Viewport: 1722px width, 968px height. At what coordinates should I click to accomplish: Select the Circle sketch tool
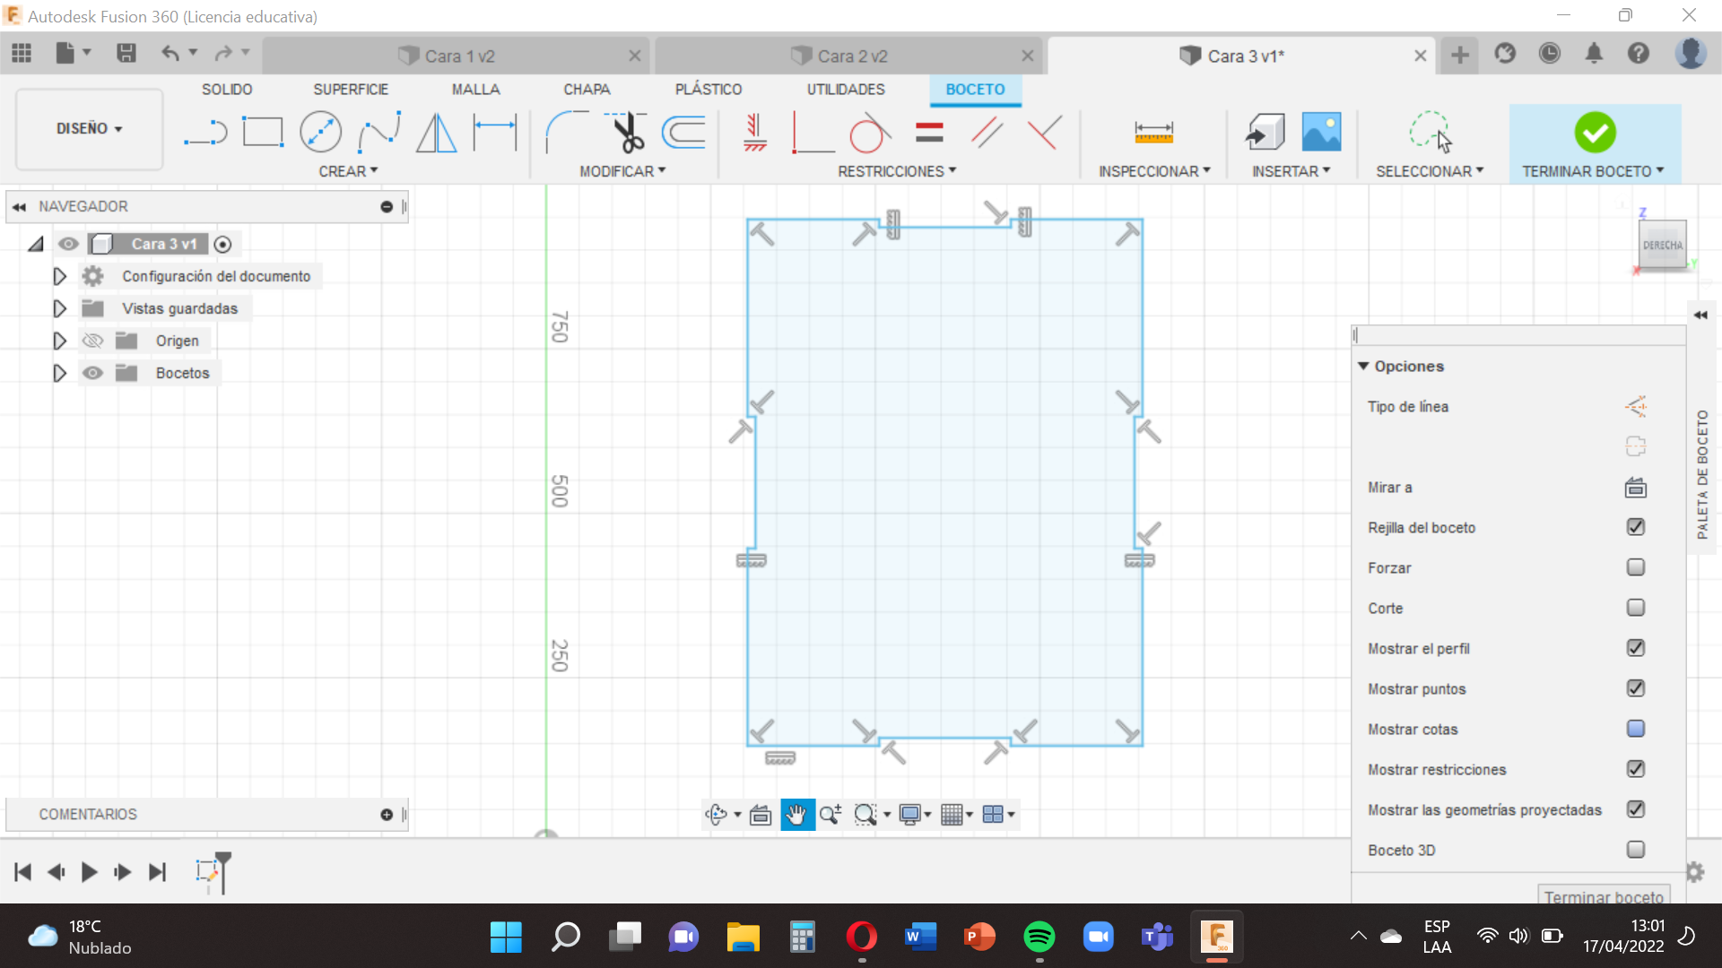(320, 133)
